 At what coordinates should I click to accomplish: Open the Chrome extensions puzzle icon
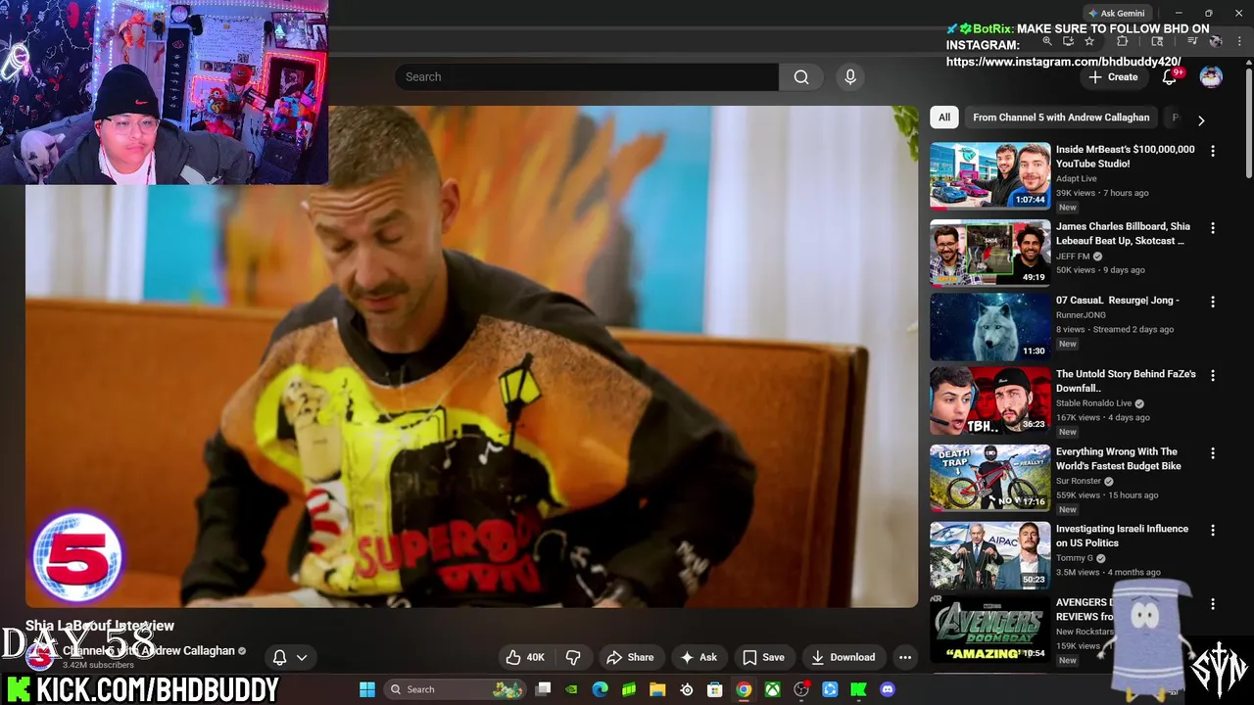(1122, 41)
